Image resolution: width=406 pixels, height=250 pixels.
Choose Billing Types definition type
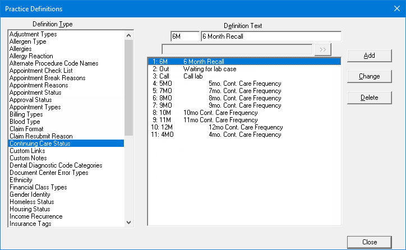point(26,114)
